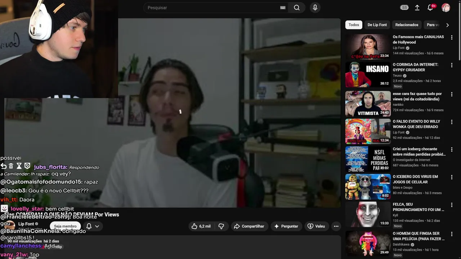The image size is (461, 259).
Task: Open the upload/create icon
Action: click(417, 8)
